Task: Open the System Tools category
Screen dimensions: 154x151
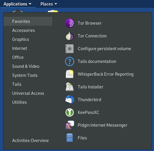Action: [28, 75]
